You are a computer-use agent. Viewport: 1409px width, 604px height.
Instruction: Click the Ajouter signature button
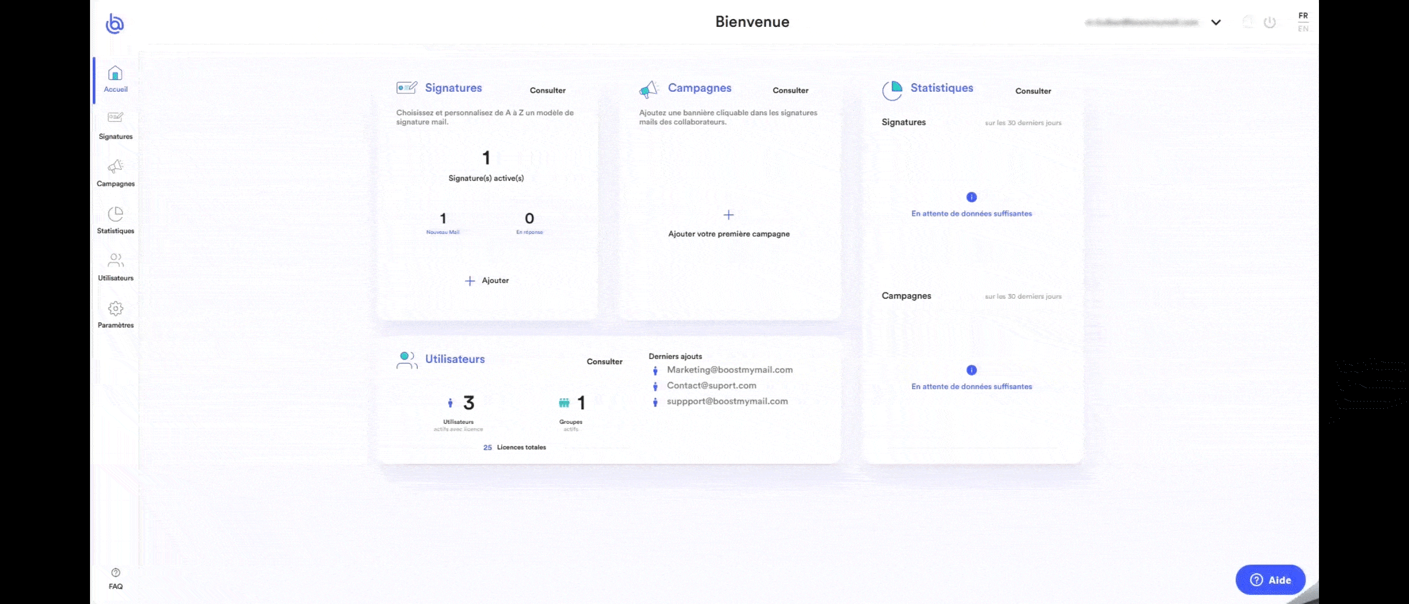coord(487,281)
